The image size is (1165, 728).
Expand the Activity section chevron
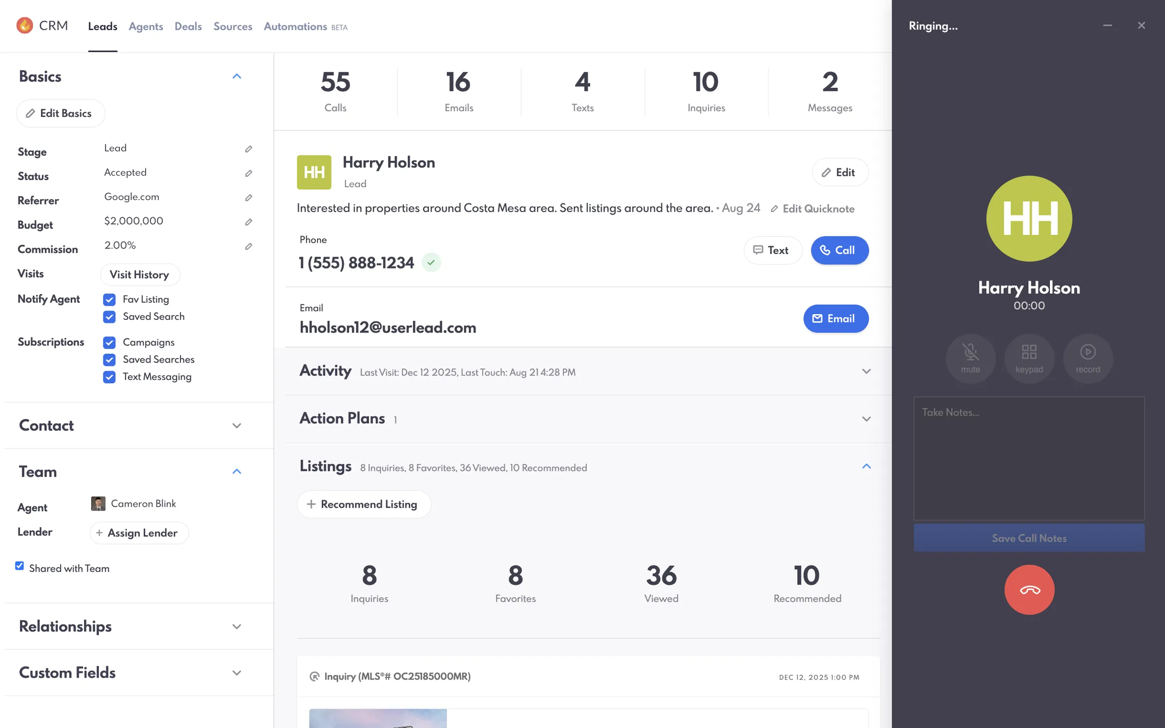866,371
